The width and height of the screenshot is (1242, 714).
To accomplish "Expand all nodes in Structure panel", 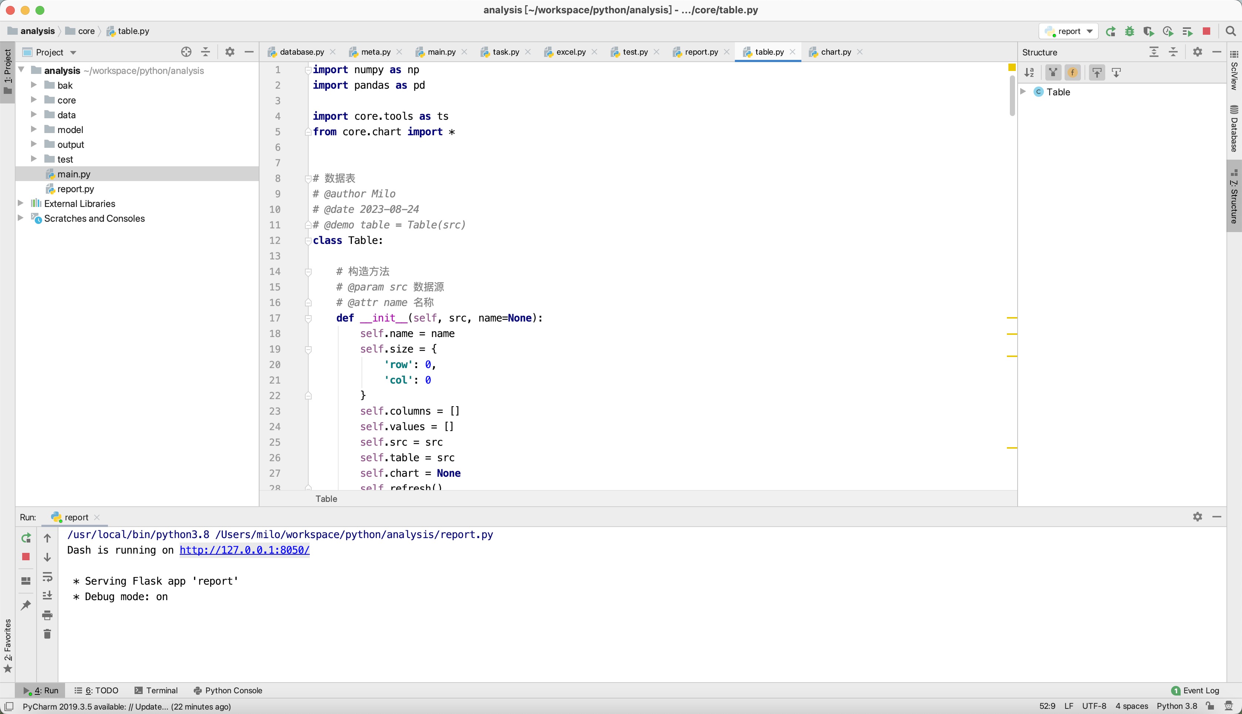I will tap(1154, 52).
